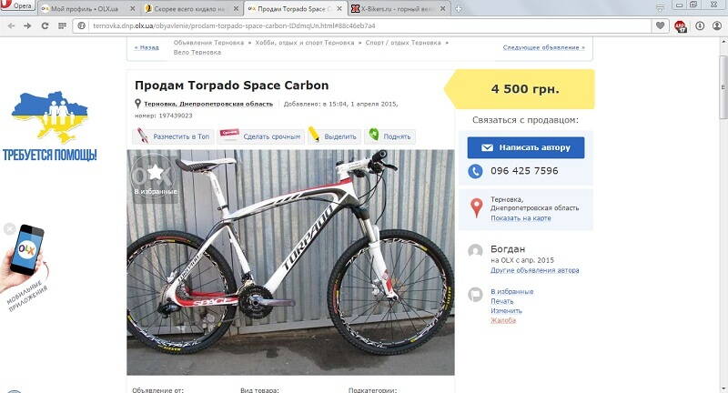Click the page vertical scrollbar
The image size is (728, 393).
click(x=723, y=216)
